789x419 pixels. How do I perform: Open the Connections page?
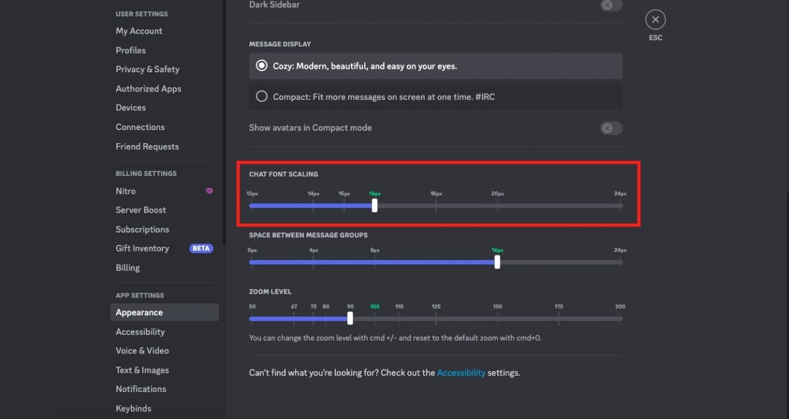click(140, 127)
